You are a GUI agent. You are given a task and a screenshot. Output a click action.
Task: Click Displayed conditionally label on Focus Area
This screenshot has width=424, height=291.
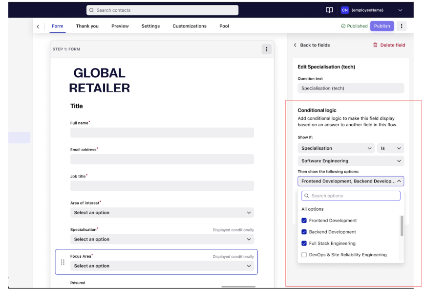233,257
